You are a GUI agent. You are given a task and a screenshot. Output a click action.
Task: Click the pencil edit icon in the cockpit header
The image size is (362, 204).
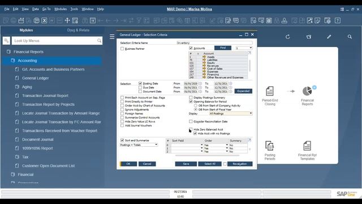tap(329, 37)
